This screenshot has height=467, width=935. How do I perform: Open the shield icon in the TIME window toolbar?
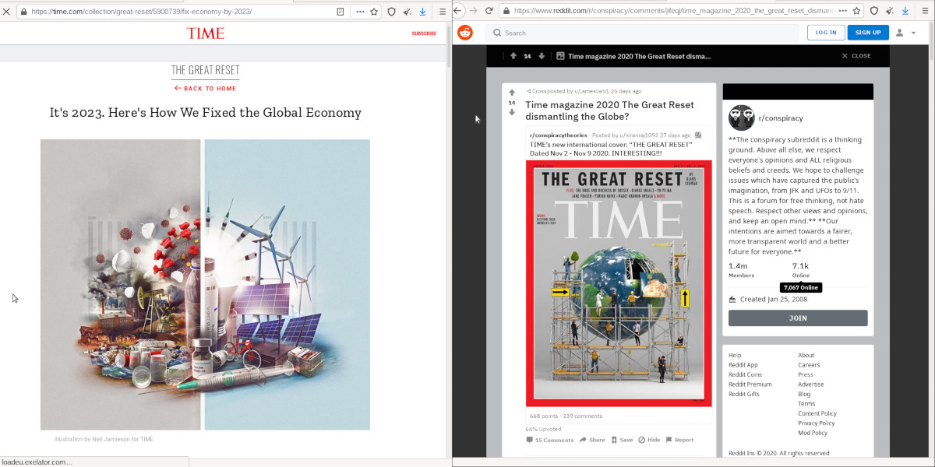(x=391, y=12)
